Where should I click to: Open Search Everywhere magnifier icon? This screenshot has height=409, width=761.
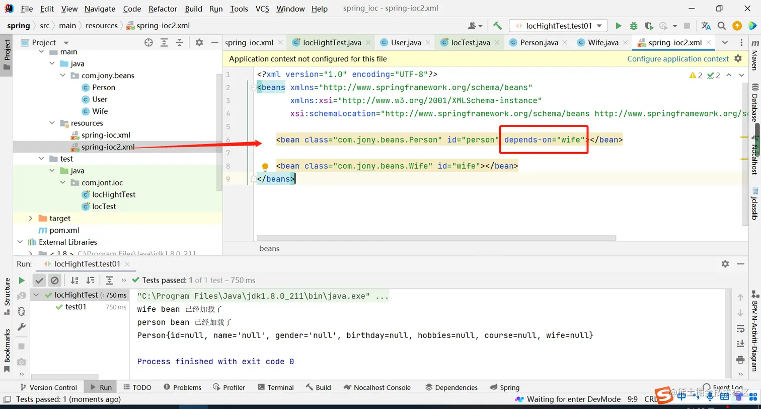[721, 26]
